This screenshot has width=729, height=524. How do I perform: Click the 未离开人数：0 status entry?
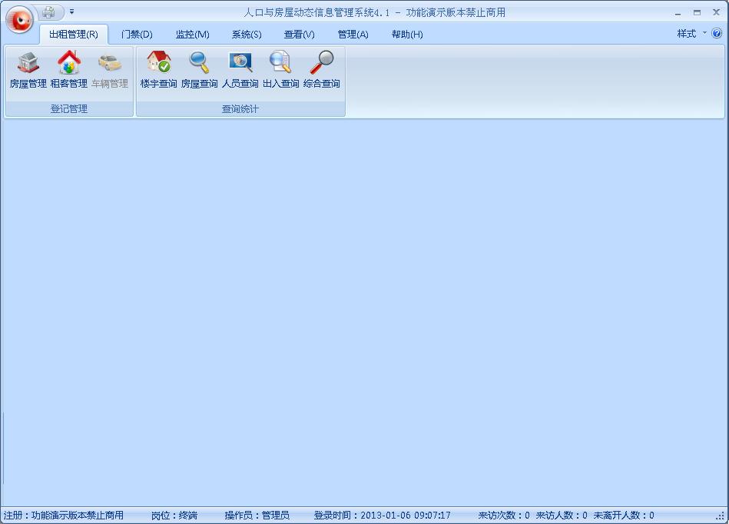(624, 516)
